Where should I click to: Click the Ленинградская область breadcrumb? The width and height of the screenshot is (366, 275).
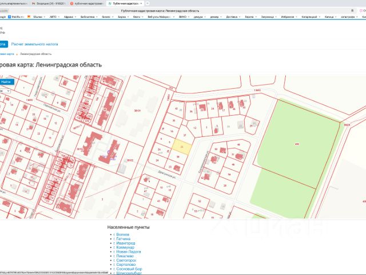35,54
